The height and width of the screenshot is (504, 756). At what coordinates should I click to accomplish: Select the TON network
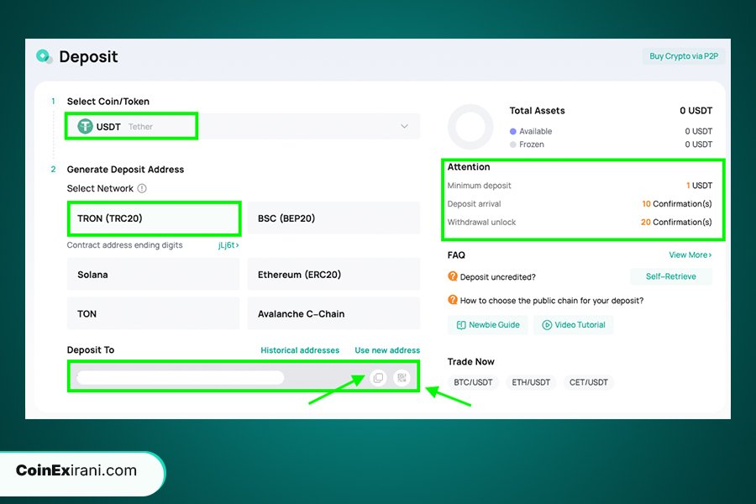(x=154, y=314)
